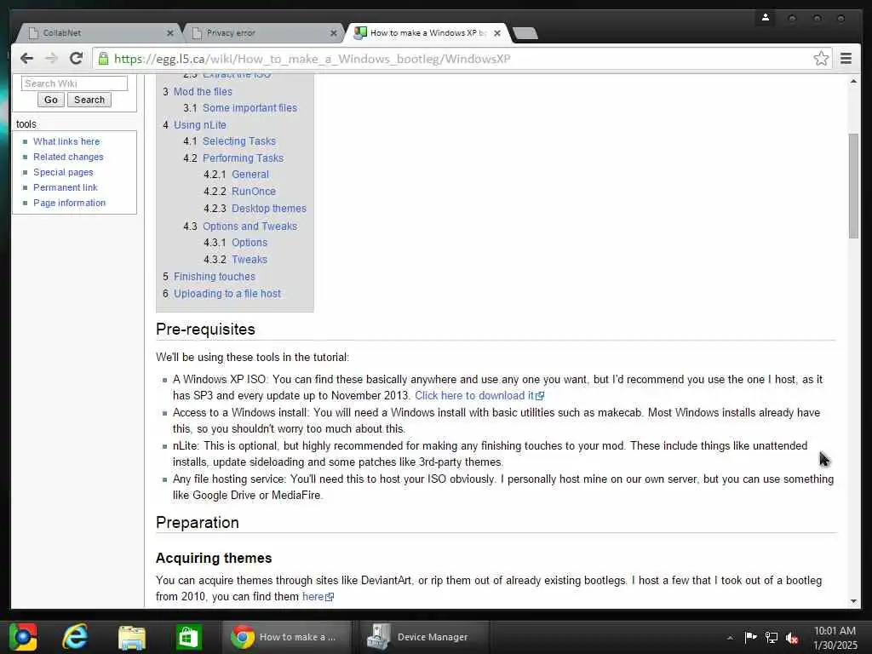Click the green HTTPS padlock icon
The width and height of the screenshot is (872, 654).
(x=103, y=59)
